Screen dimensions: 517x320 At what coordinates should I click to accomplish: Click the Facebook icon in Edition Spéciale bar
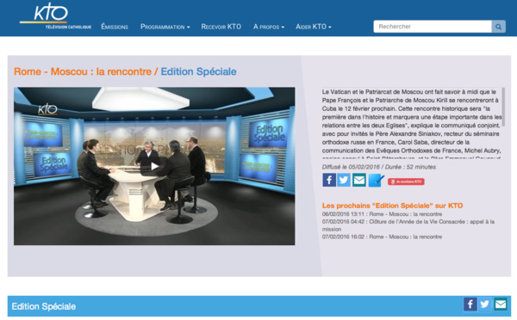(x=470, y=304)
